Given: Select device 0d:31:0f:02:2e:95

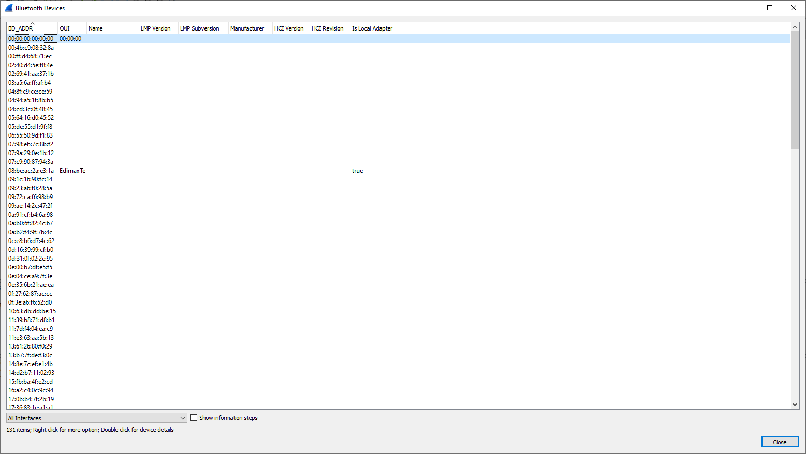Looking at the screenshot, I should pyautogui.click(x=30, y=259).
